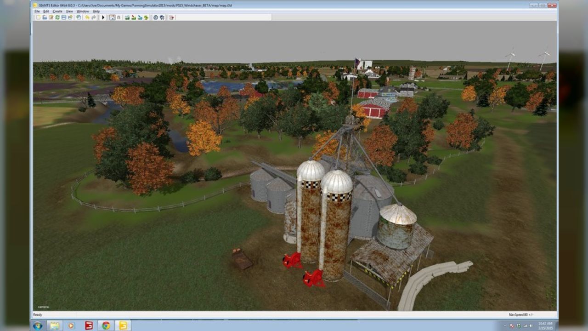Click the first terrain editing tool icon
This screenshot has width=588, height=331.
pyautogui.click(x=127, y=17)
